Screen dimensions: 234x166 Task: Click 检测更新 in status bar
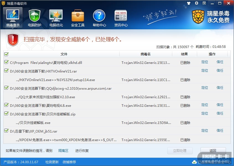pyautogui.click(x=52, y=162)
